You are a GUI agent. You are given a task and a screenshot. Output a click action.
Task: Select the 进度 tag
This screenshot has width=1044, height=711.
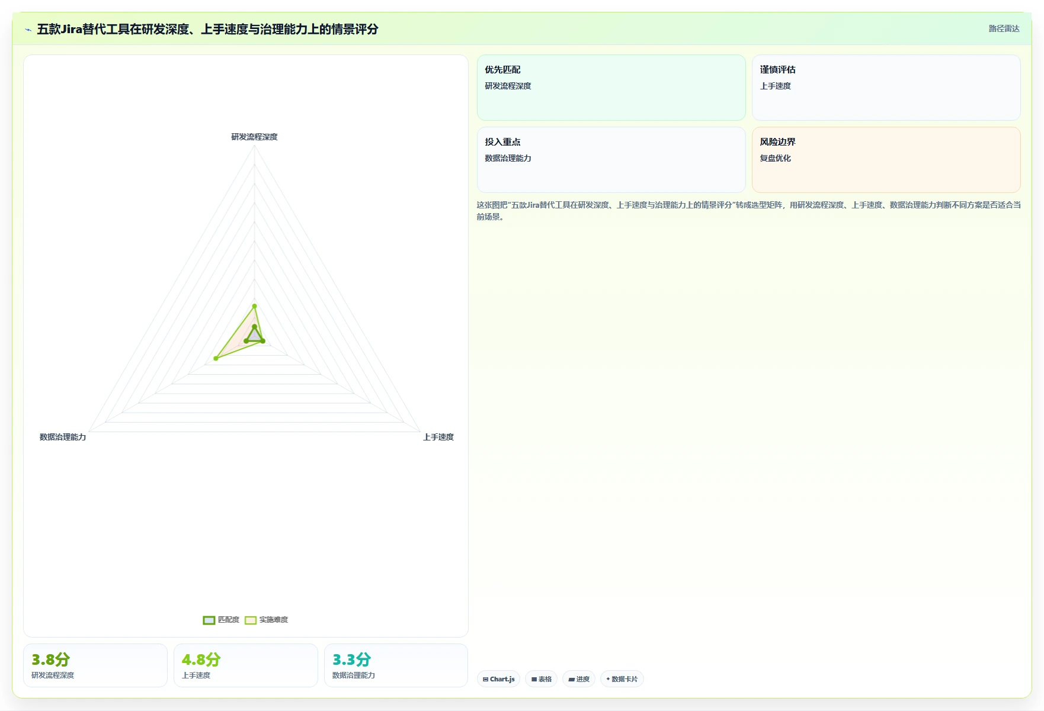[579, 679]
